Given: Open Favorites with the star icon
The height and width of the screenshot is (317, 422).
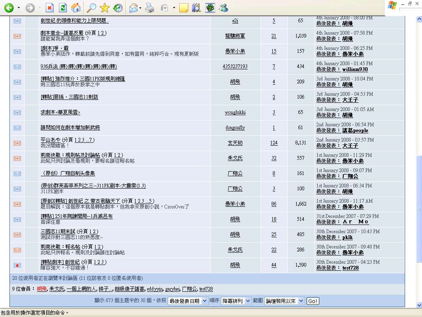Looking at the screenshot, I should (104, 8).
